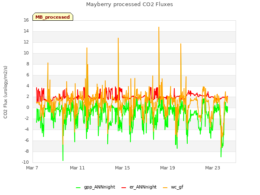Click the orange wc_gf peak near 13
Screen dimensions: 260x195
118,38
